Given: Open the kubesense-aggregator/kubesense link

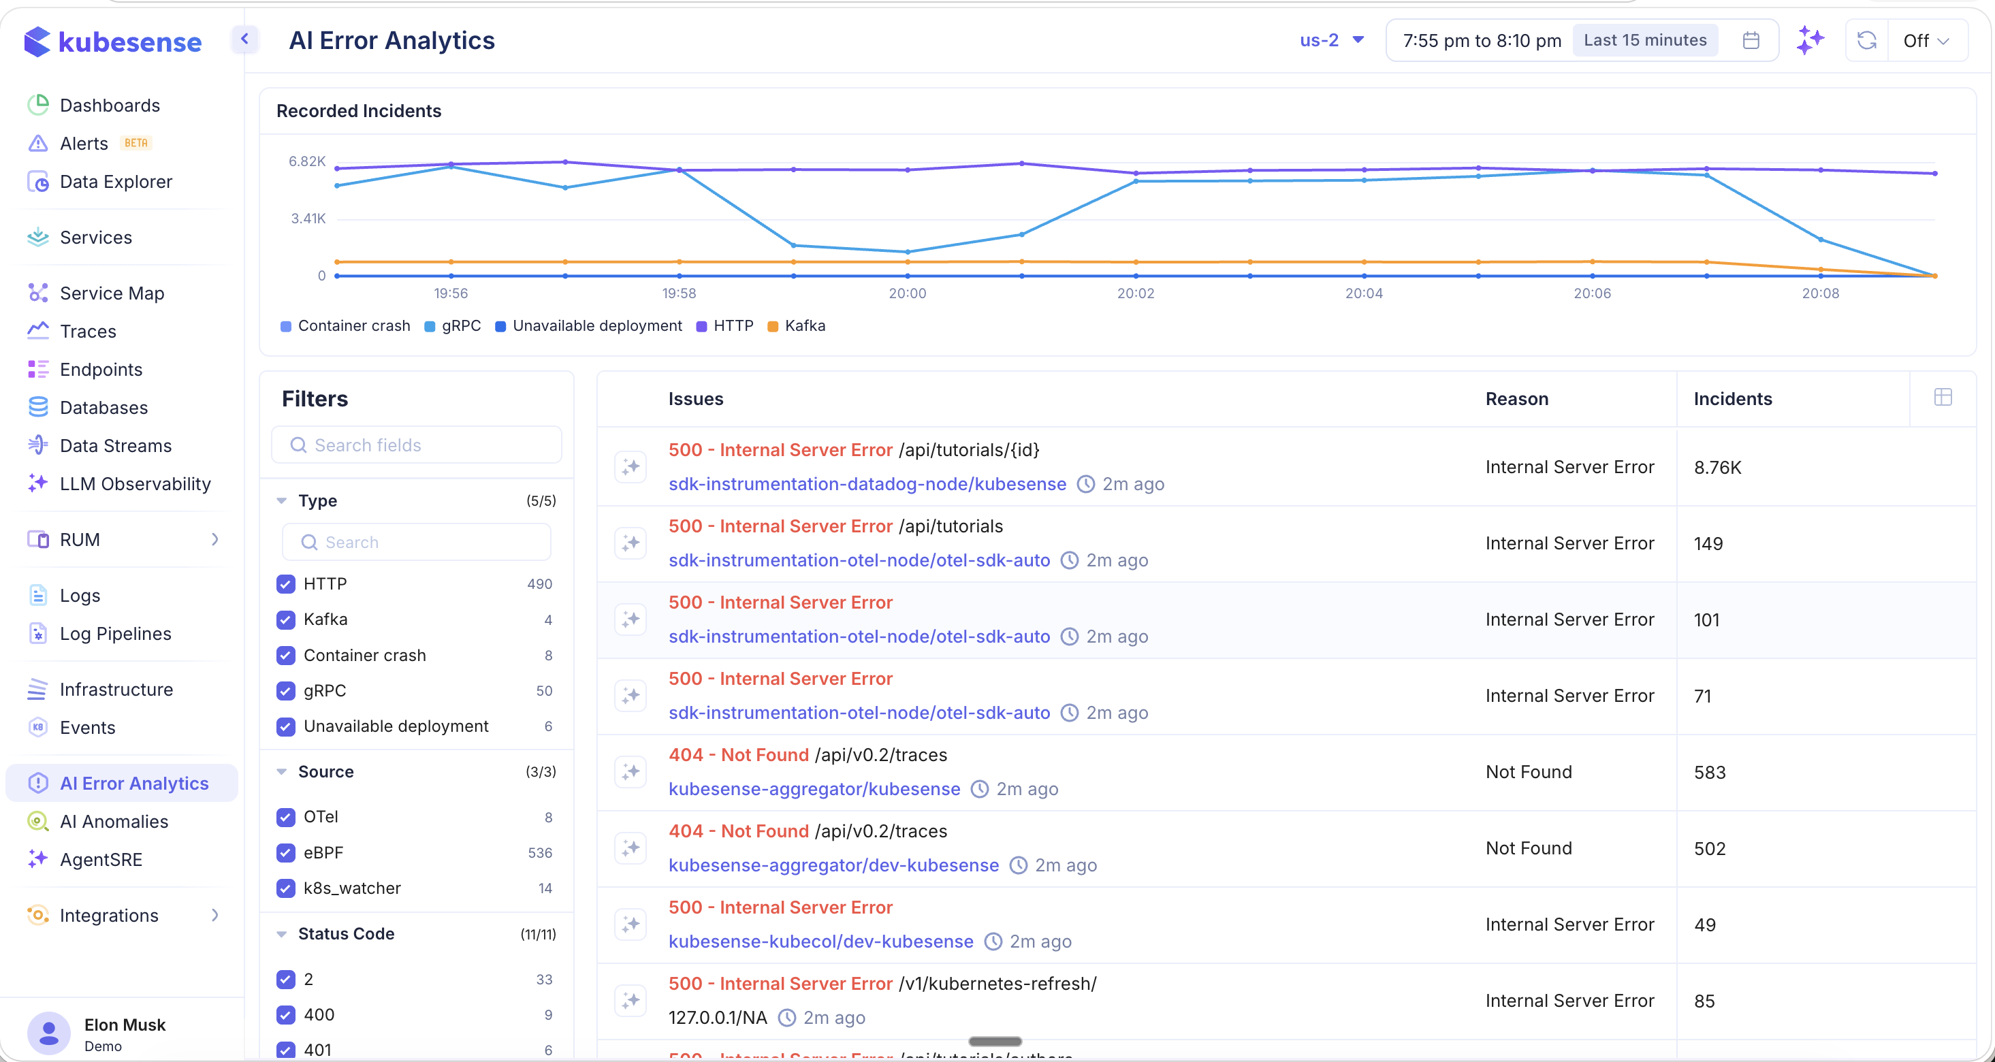Looking at the screenshot, I should [814, 789].
